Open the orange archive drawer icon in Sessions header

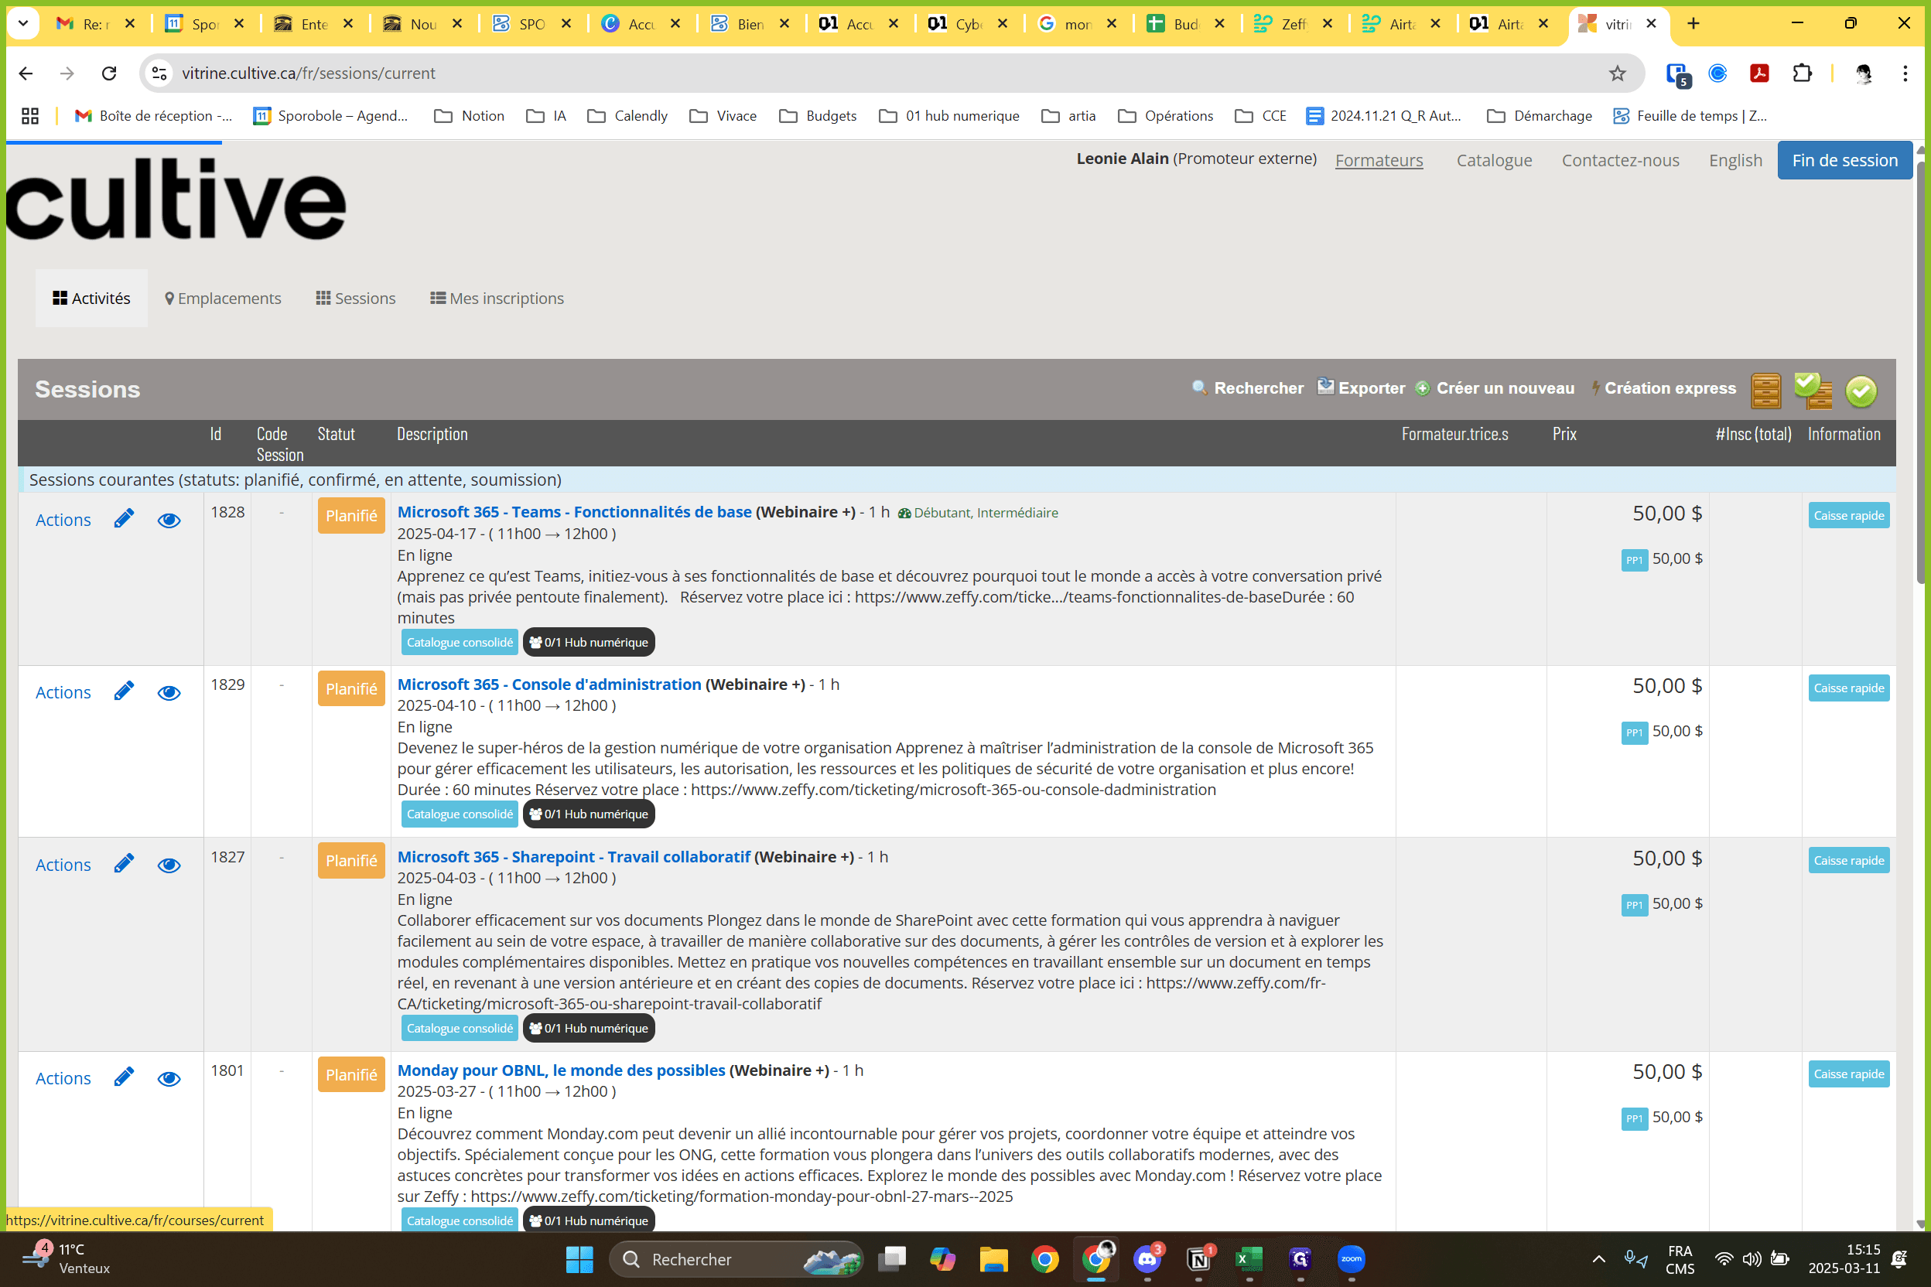[1765, 390]
